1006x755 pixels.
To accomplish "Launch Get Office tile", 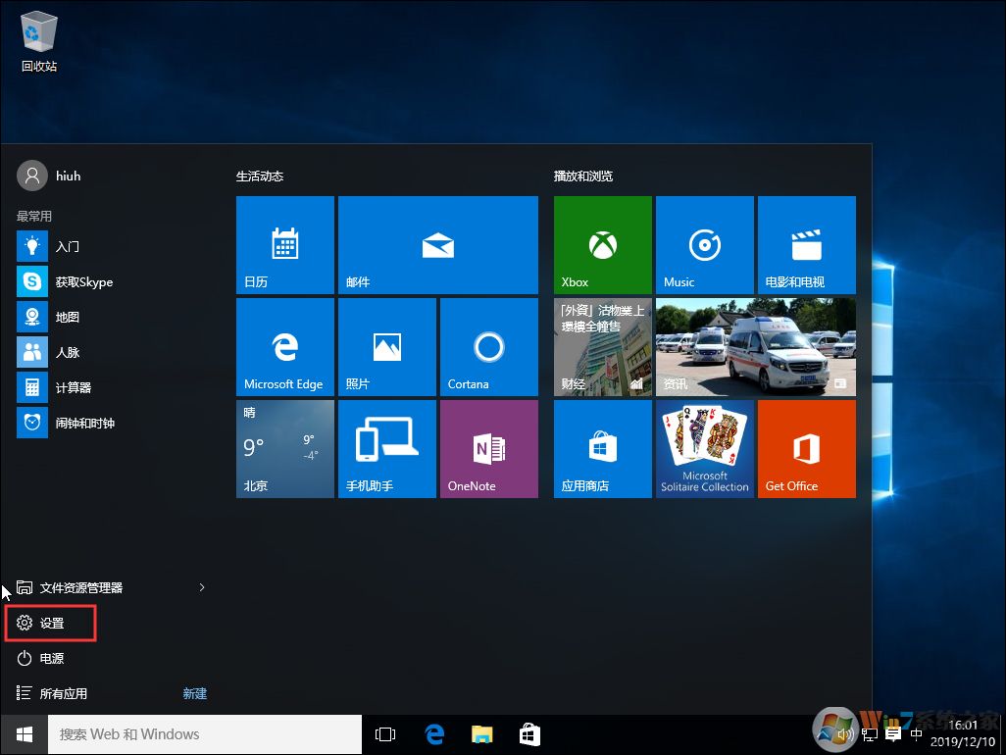I will click(806, 448).
